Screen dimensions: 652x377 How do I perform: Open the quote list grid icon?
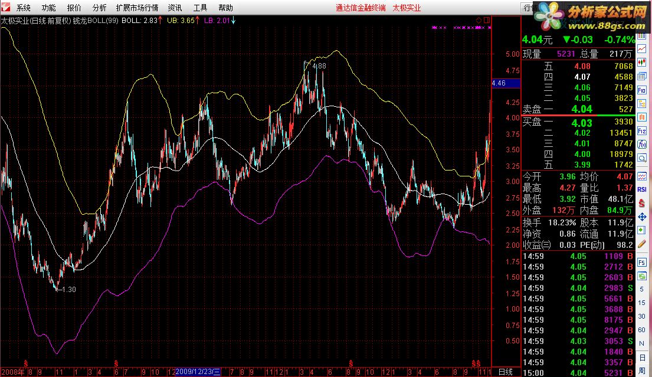pos(641,36)
